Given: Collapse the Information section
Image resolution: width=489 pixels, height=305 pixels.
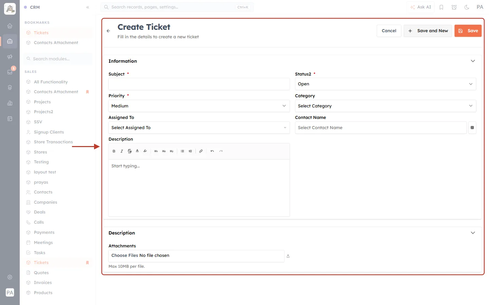Looking at the screenshot, I should click(x=473, y=61).
